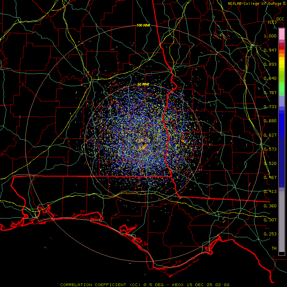Click the gray segment of the color bar
This screenshot has width=287, height=287.
(x=282, y=222)
